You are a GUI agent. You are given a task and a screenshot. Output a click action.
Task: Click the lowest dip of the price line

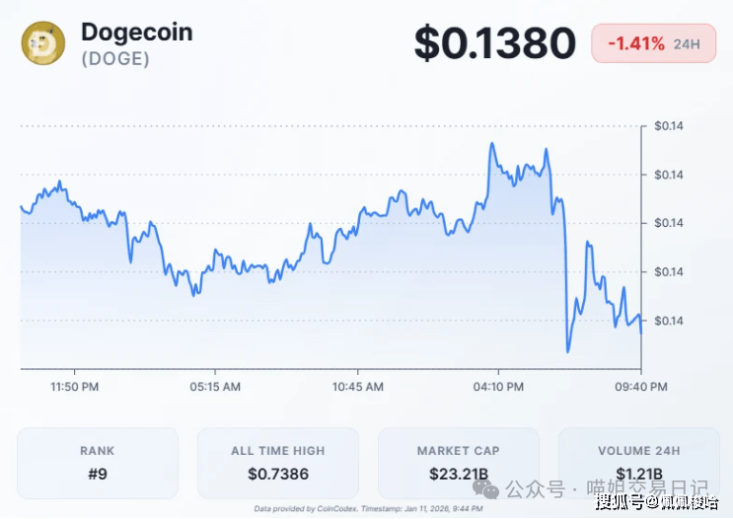[x=568, y=351]
